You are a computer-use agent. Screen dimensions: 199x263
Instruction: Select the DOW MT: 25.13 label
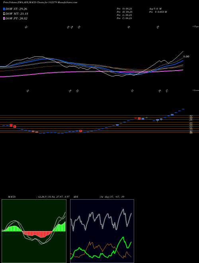tap(17, 14)
